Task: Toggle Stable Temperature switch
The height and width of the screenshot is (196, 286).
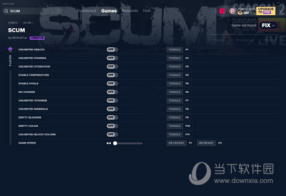Action: pyautogui.click(x=112, y=75)
